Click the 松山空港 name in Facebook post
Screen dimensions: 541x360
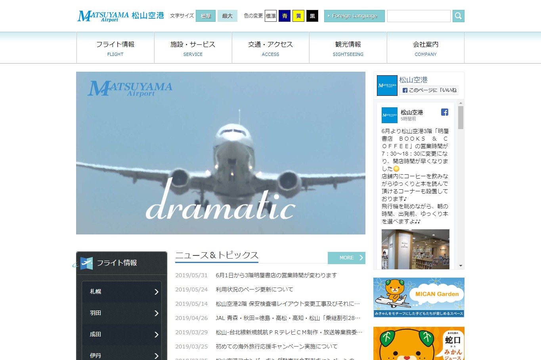pyautogui.click(x=412, y=112)
